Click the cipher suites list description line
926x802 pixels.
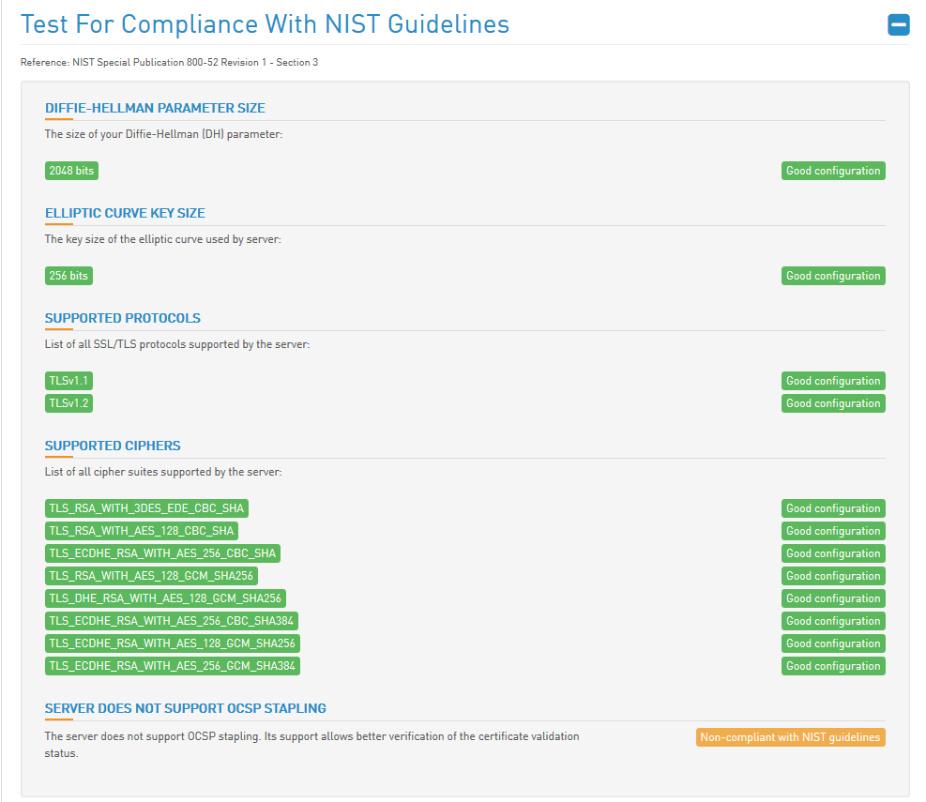(x=163, y=472)
